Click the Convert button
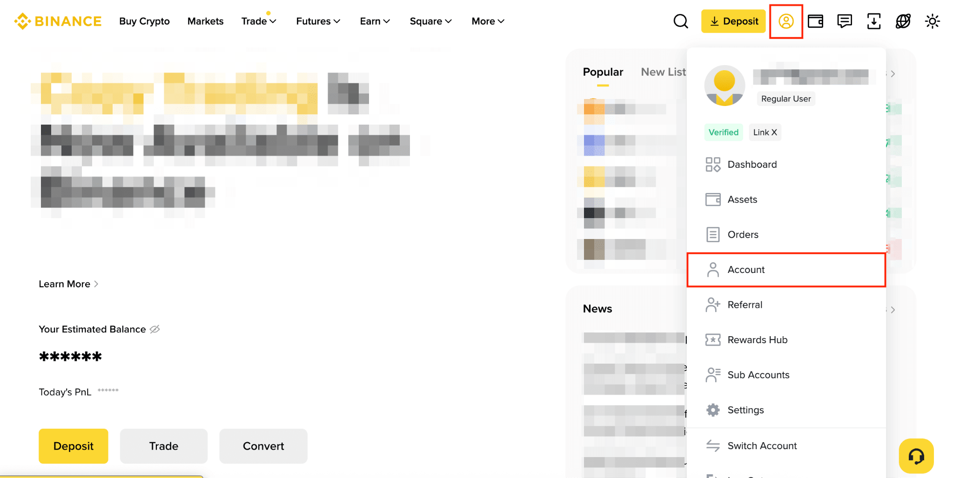953x478 pixels. coord(263,446)
